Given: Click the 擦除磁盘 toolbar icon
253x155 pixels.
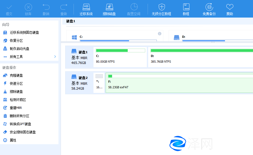Looking at the screenshot, I should [109, 7].
